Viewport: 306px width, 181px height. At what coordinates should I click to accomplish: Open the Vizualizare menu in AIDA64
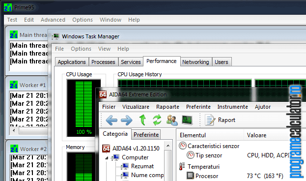tap(136, 107)
